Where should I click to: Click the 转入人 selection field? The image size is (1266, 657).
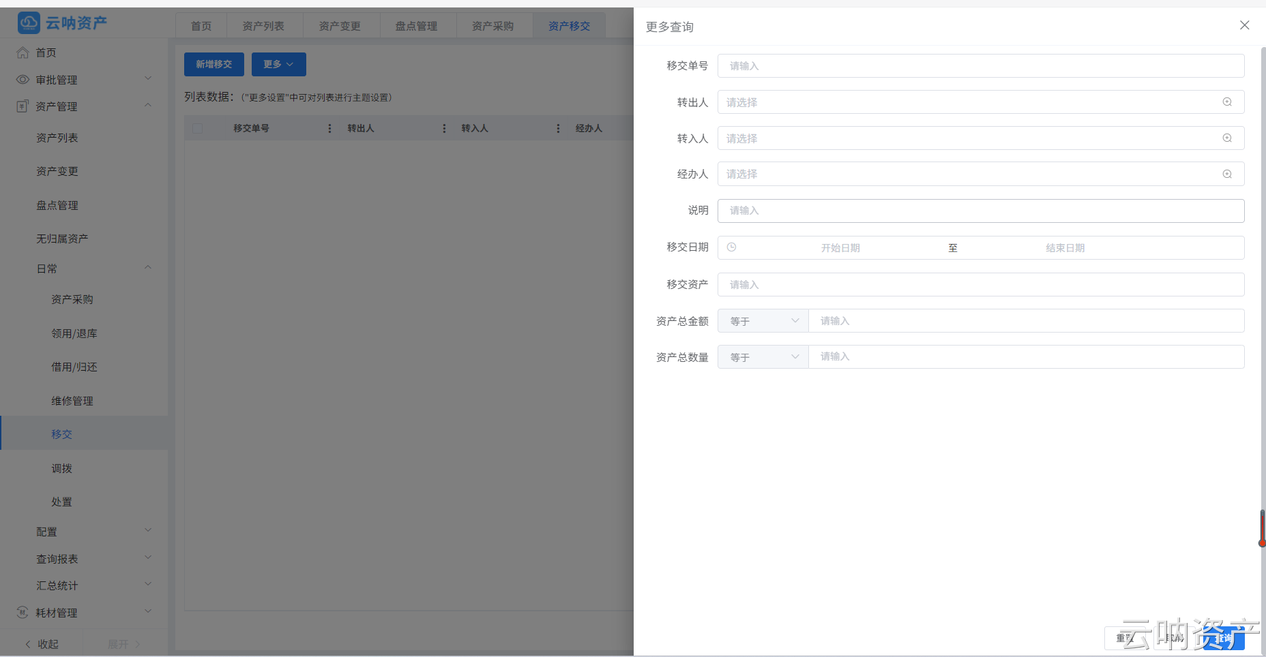(981, 138)
